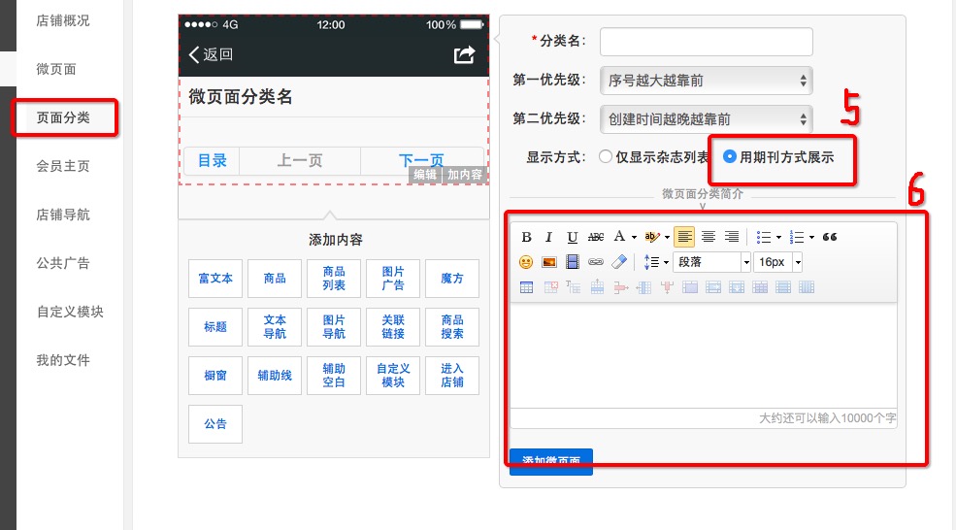Insert a blockquote

point(830,237)
